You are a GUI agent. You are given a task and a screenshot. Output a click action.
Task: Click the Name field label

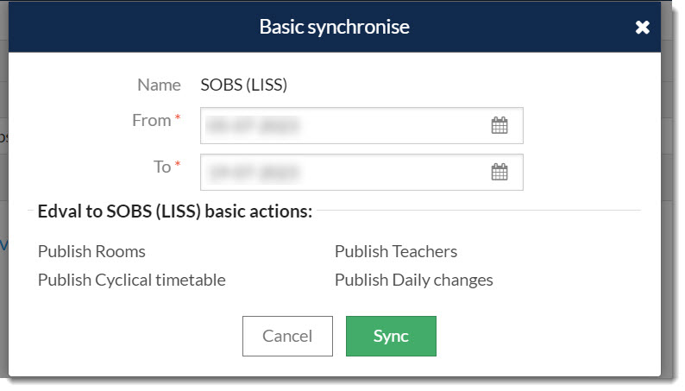(x=159, y=85)
